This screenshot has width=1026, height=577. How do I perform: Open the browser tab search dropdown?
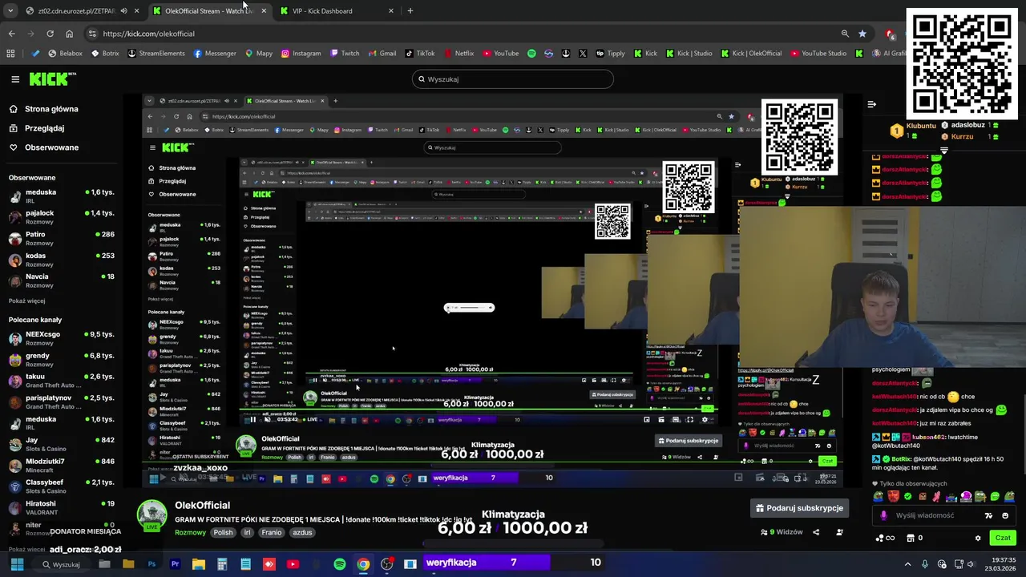[10, 10]
